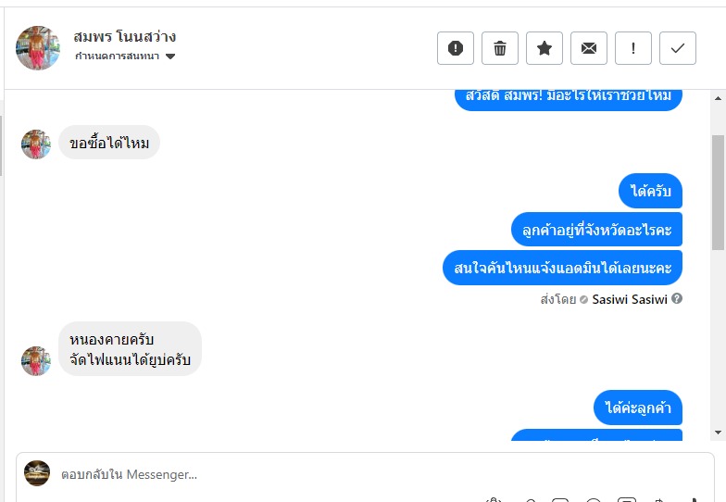
Task: Mark conversation done with the check icon
Action: [678, 48]
